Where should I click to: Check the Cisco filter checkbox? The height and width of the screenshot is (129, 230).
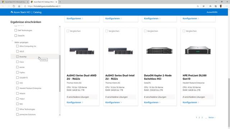tap(18, 62)
